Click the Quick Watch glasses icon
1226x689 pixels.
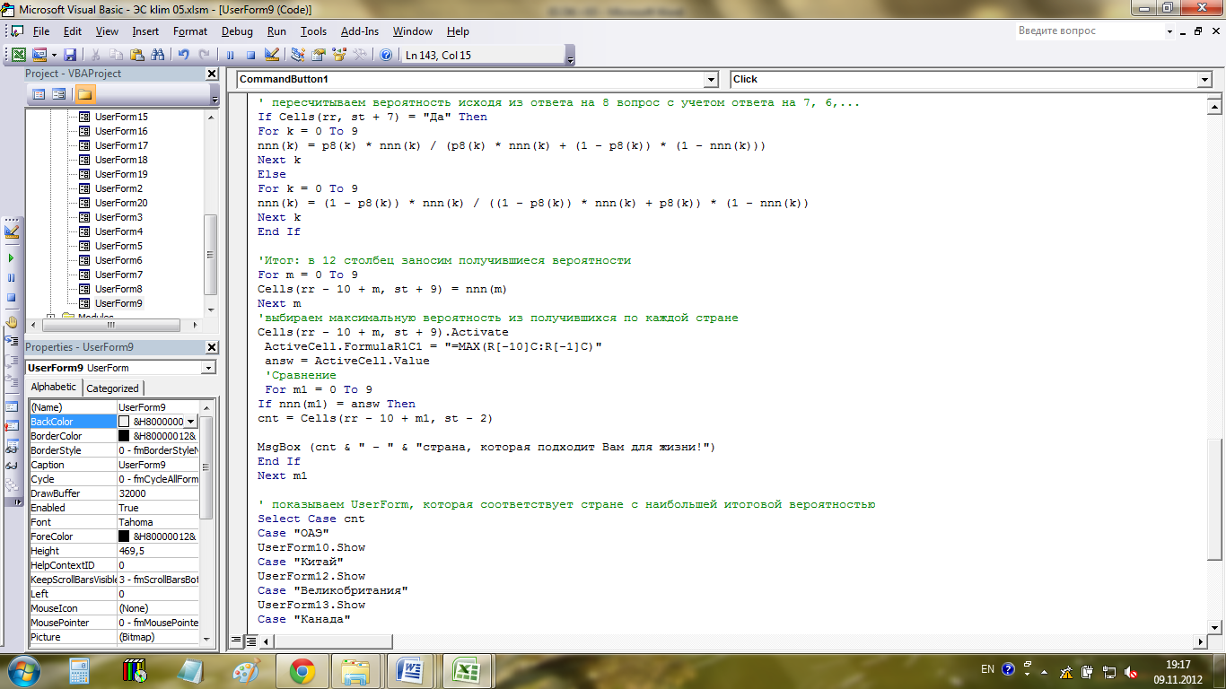12,466
